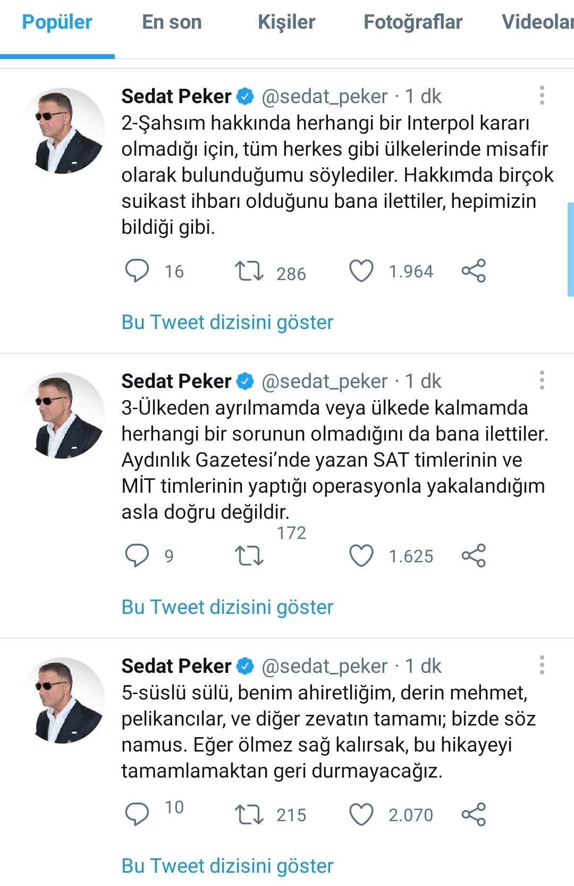Reply to the Aydınlık Gazetesi tweet
The width and height of the screenshot is (574, 886).
tap(137, 555)
